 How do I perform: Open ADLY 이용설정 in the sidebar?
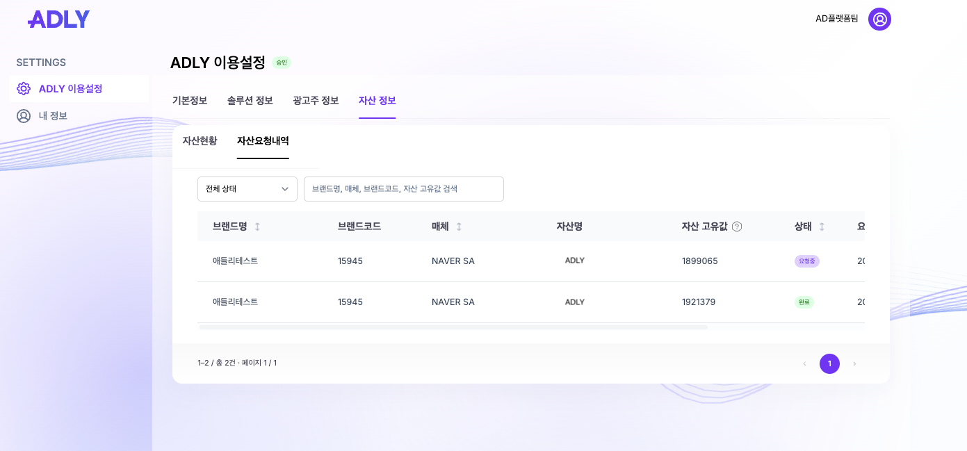[x=79, y=89]
